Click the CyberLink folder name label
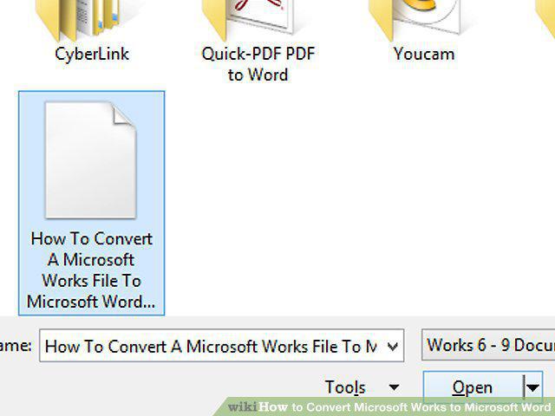The height and width of the screenshot is (416, 555). (92, 54)
